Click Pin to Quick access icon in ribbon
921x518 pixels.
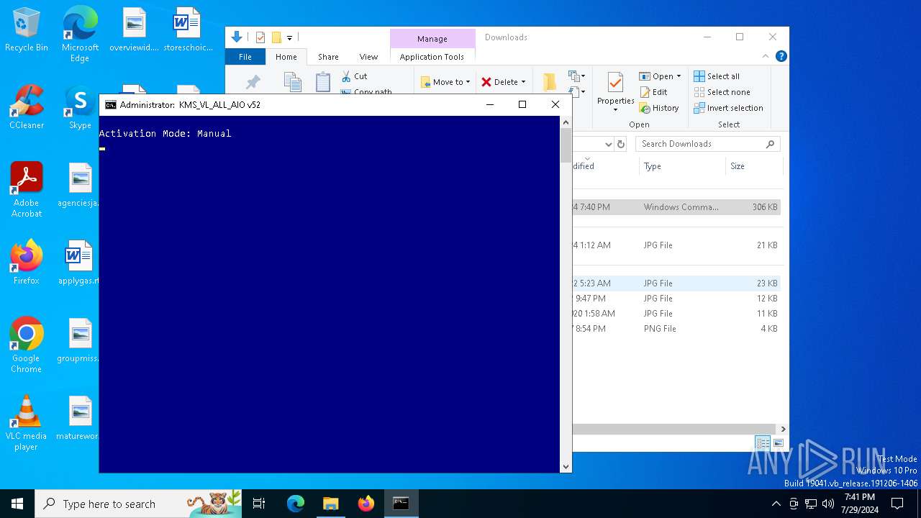tap(253, 82)
